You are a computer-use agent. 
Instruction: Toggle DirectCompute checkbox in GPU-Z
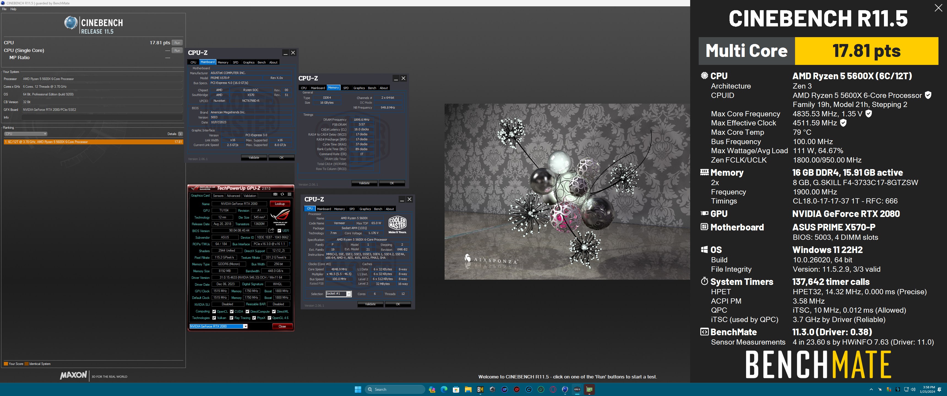(247, 312)
